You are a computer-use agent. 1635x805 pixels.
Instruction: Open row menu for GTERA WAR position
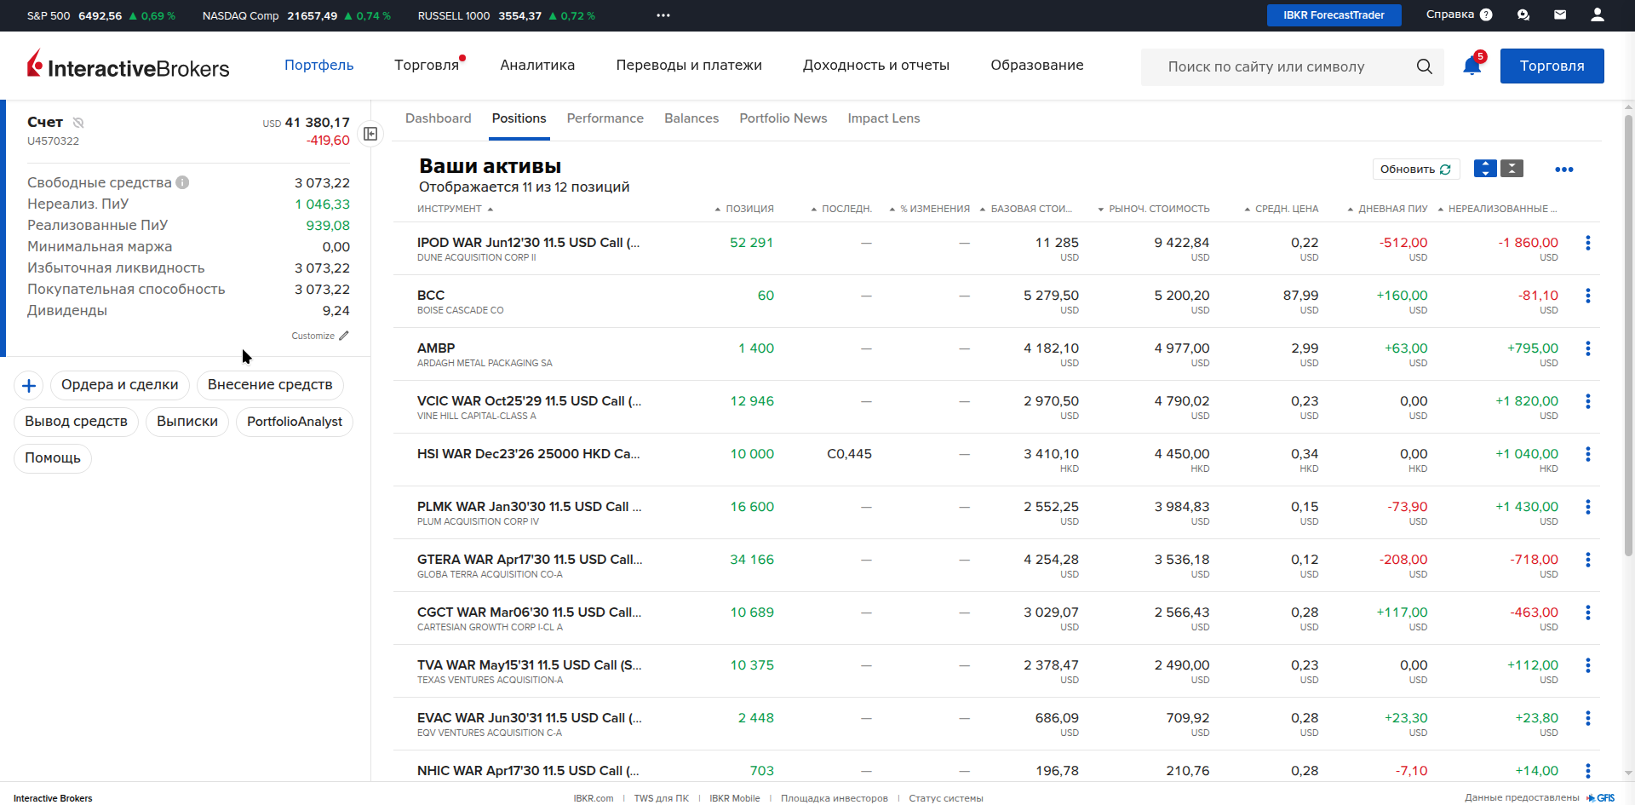tap(1588, 560)
